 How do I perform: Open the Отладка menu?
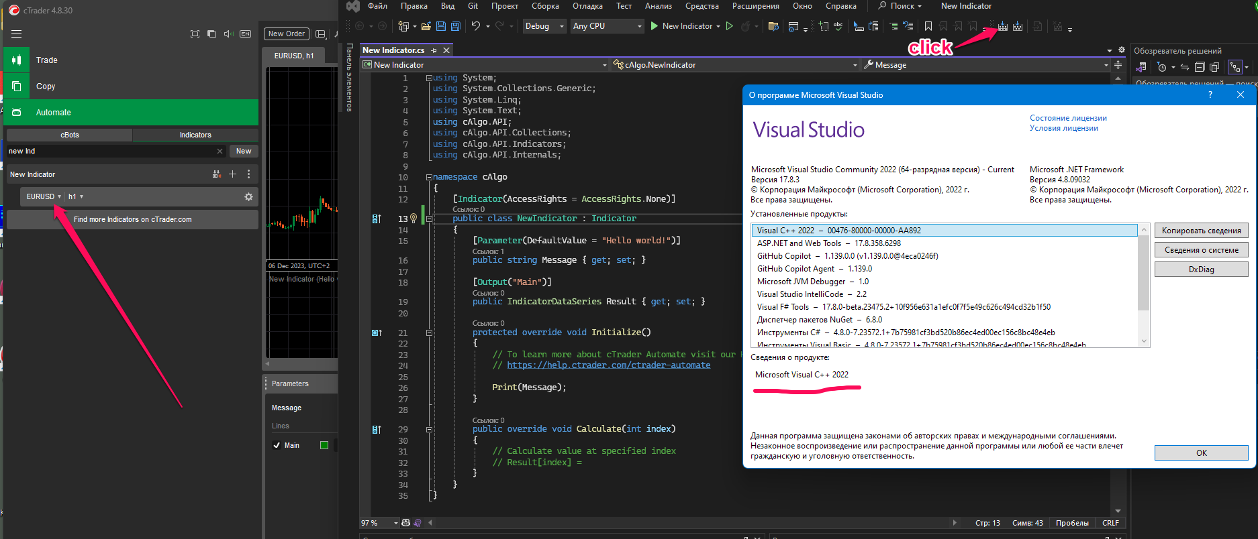point(587,6)
